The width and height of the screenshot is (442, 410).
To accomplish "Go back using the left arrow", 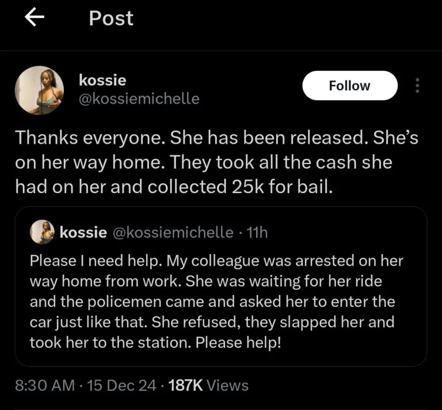I will tap(35, 18).
